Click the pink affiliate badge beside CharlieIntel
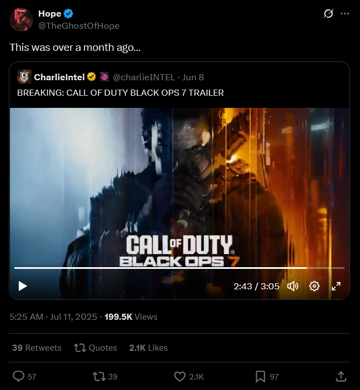Screen dimensions: 360x390 [104, 77]
